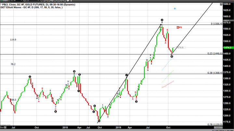Click the green 1474.3 current price tag
Image resolution: width=234 pixels, height=131 pixels.
228,48
